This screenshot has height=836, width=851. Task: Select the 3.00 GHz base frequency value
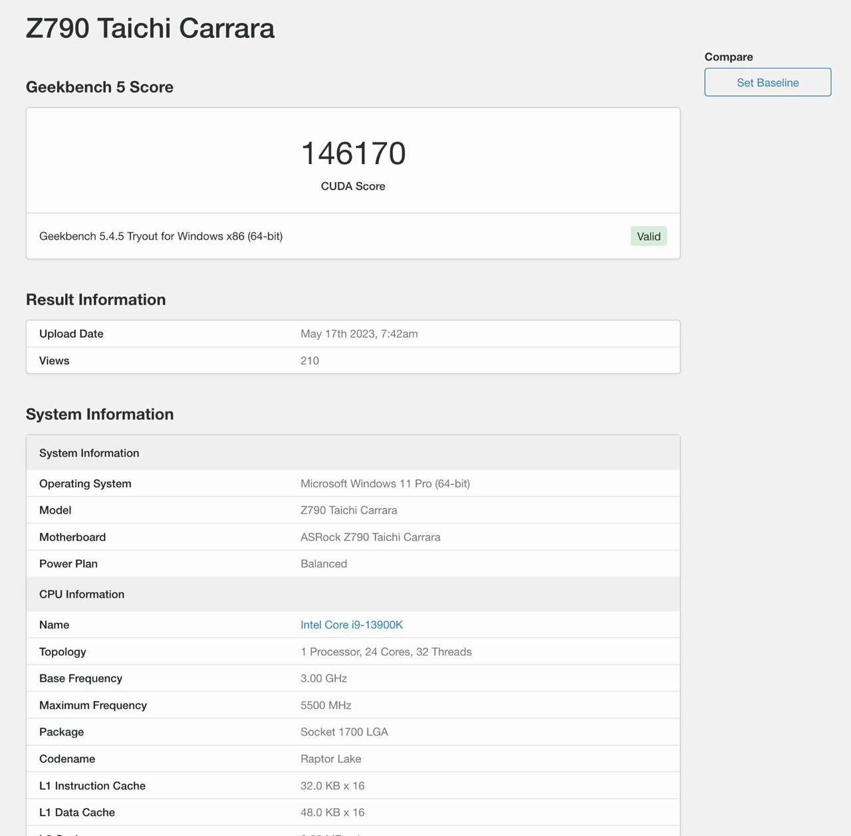[x=324, y=679]
